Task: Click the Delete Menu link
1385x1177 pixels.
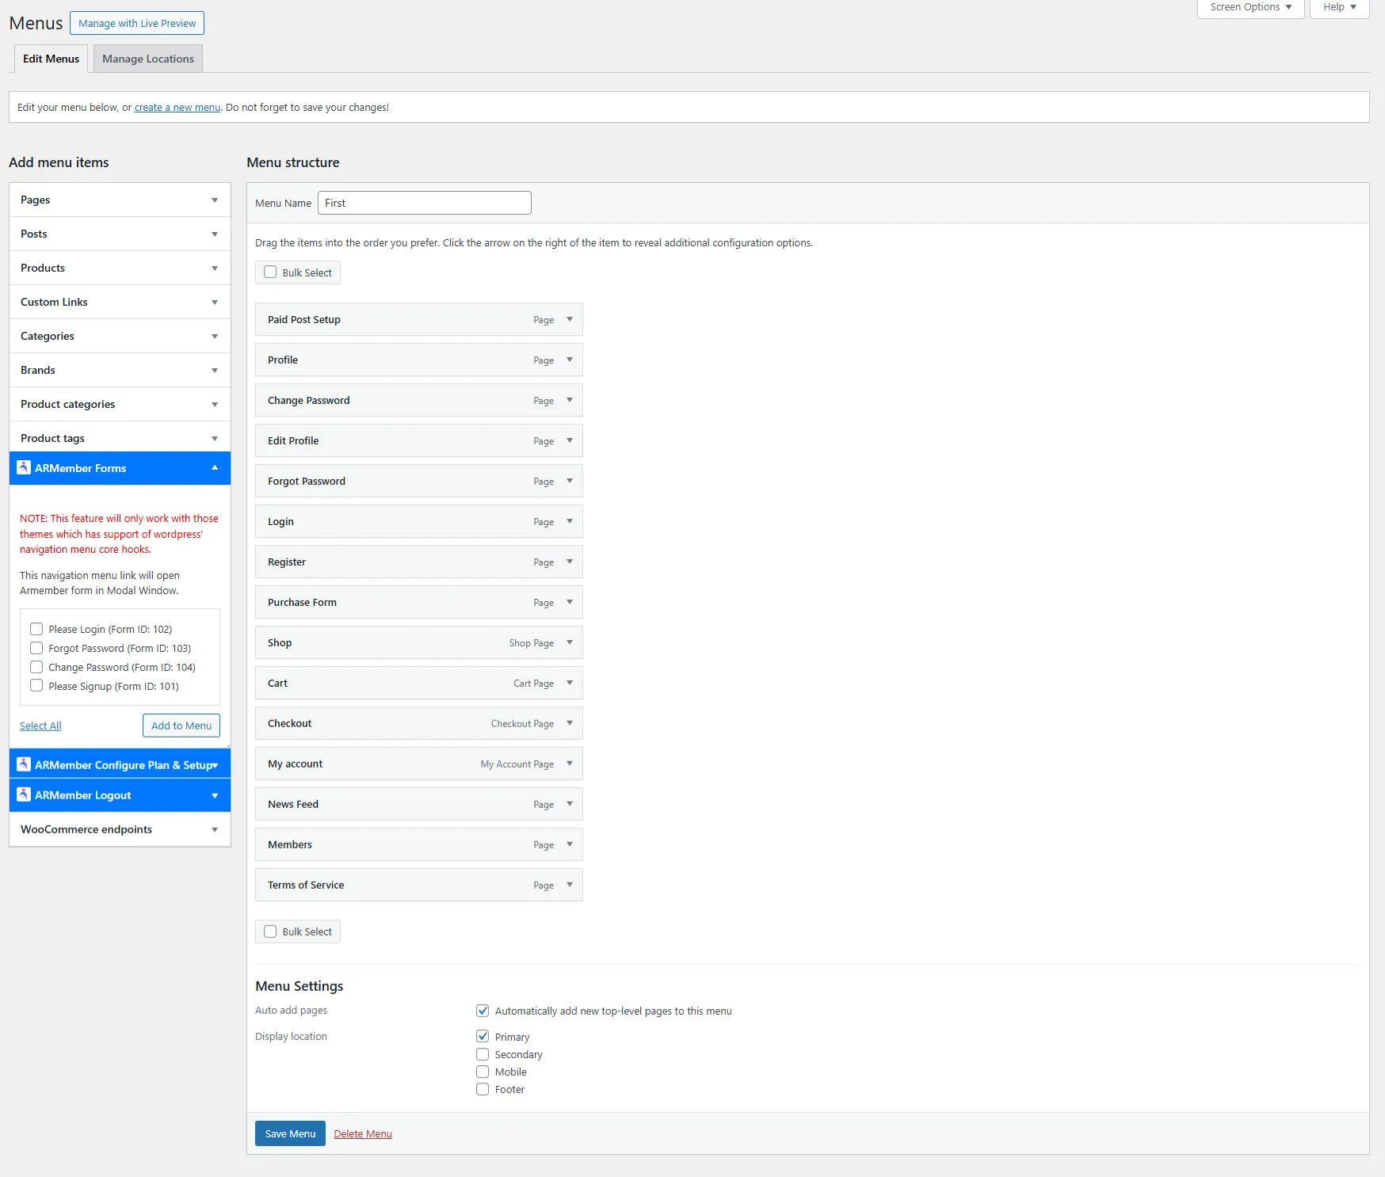Action: click(362, 1133)
